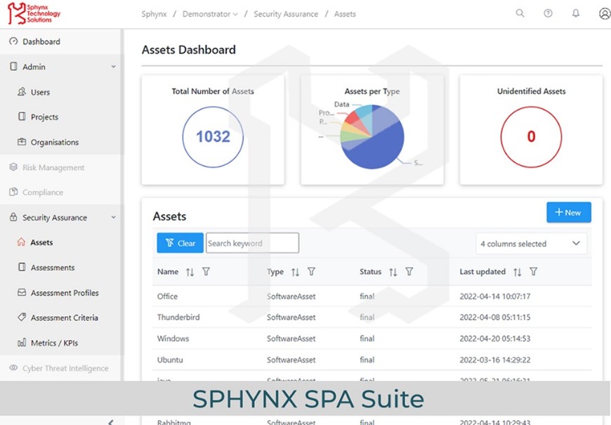The height and width of the screenshot is (425, 611).
Task: Select the Thunderbird asset row name
Action: pos(178,317)
